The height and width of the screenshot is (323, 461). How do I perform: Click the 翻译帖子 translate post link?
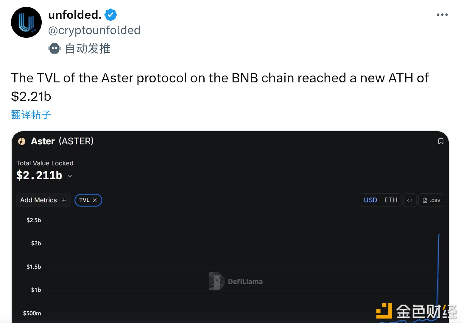click(31, 115)
